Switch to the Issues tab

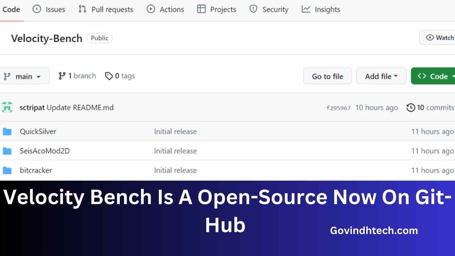pyautogui.click(x=49, y=9)
